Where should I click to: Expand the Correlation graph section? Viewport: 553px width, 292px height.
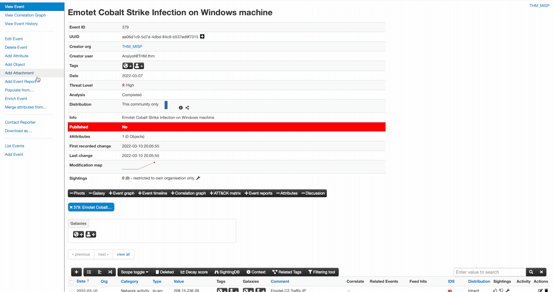tap(188, 193)
